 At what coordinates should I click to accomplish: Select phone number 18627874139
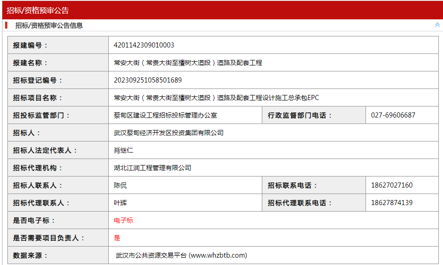(392, 203)
